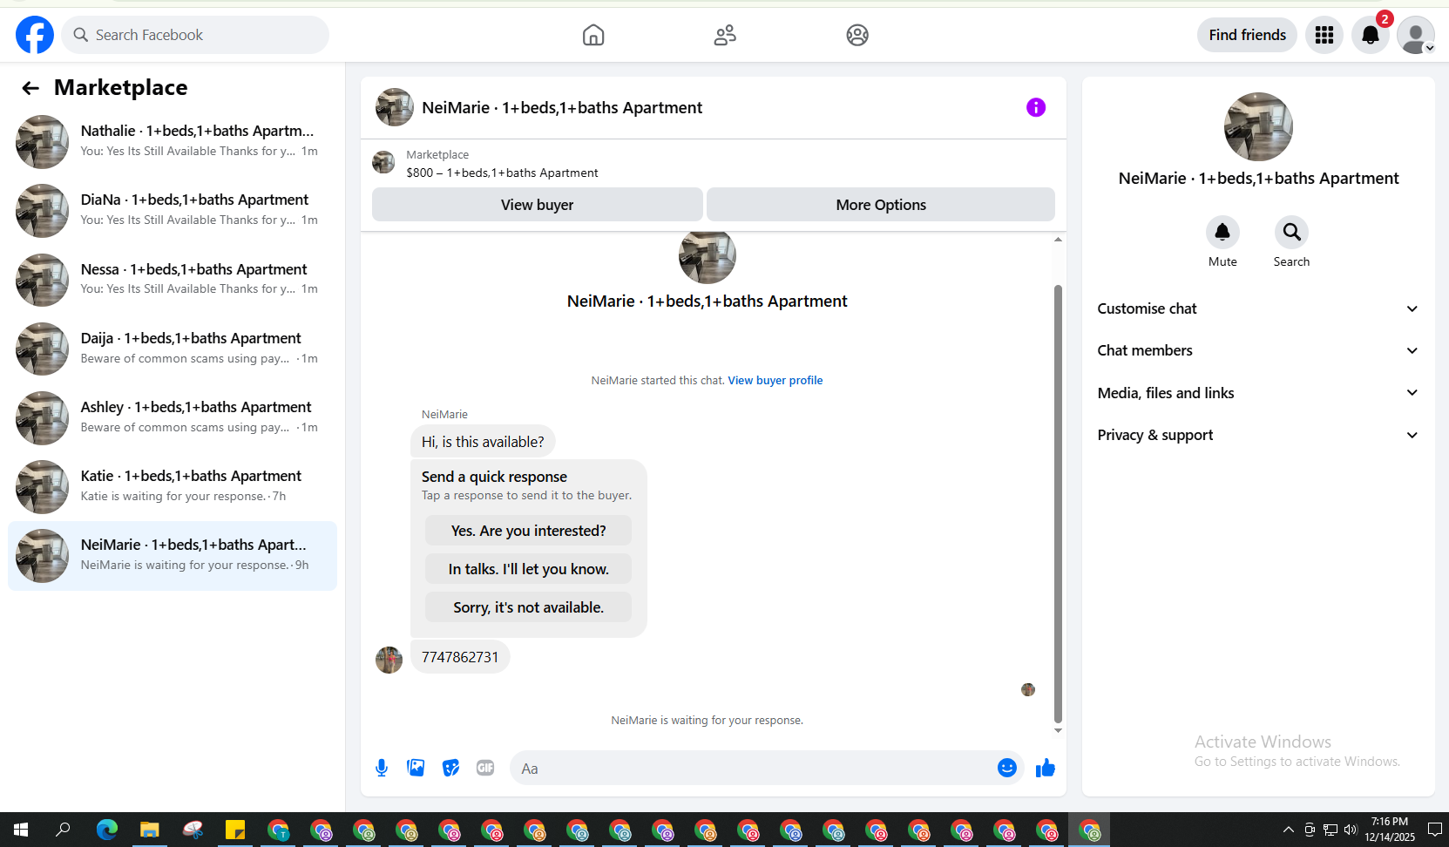Click the back arrow next to Marketplace
Image resolution: width=1449 pixels, height=847 pixels.
tap(30, 88)
